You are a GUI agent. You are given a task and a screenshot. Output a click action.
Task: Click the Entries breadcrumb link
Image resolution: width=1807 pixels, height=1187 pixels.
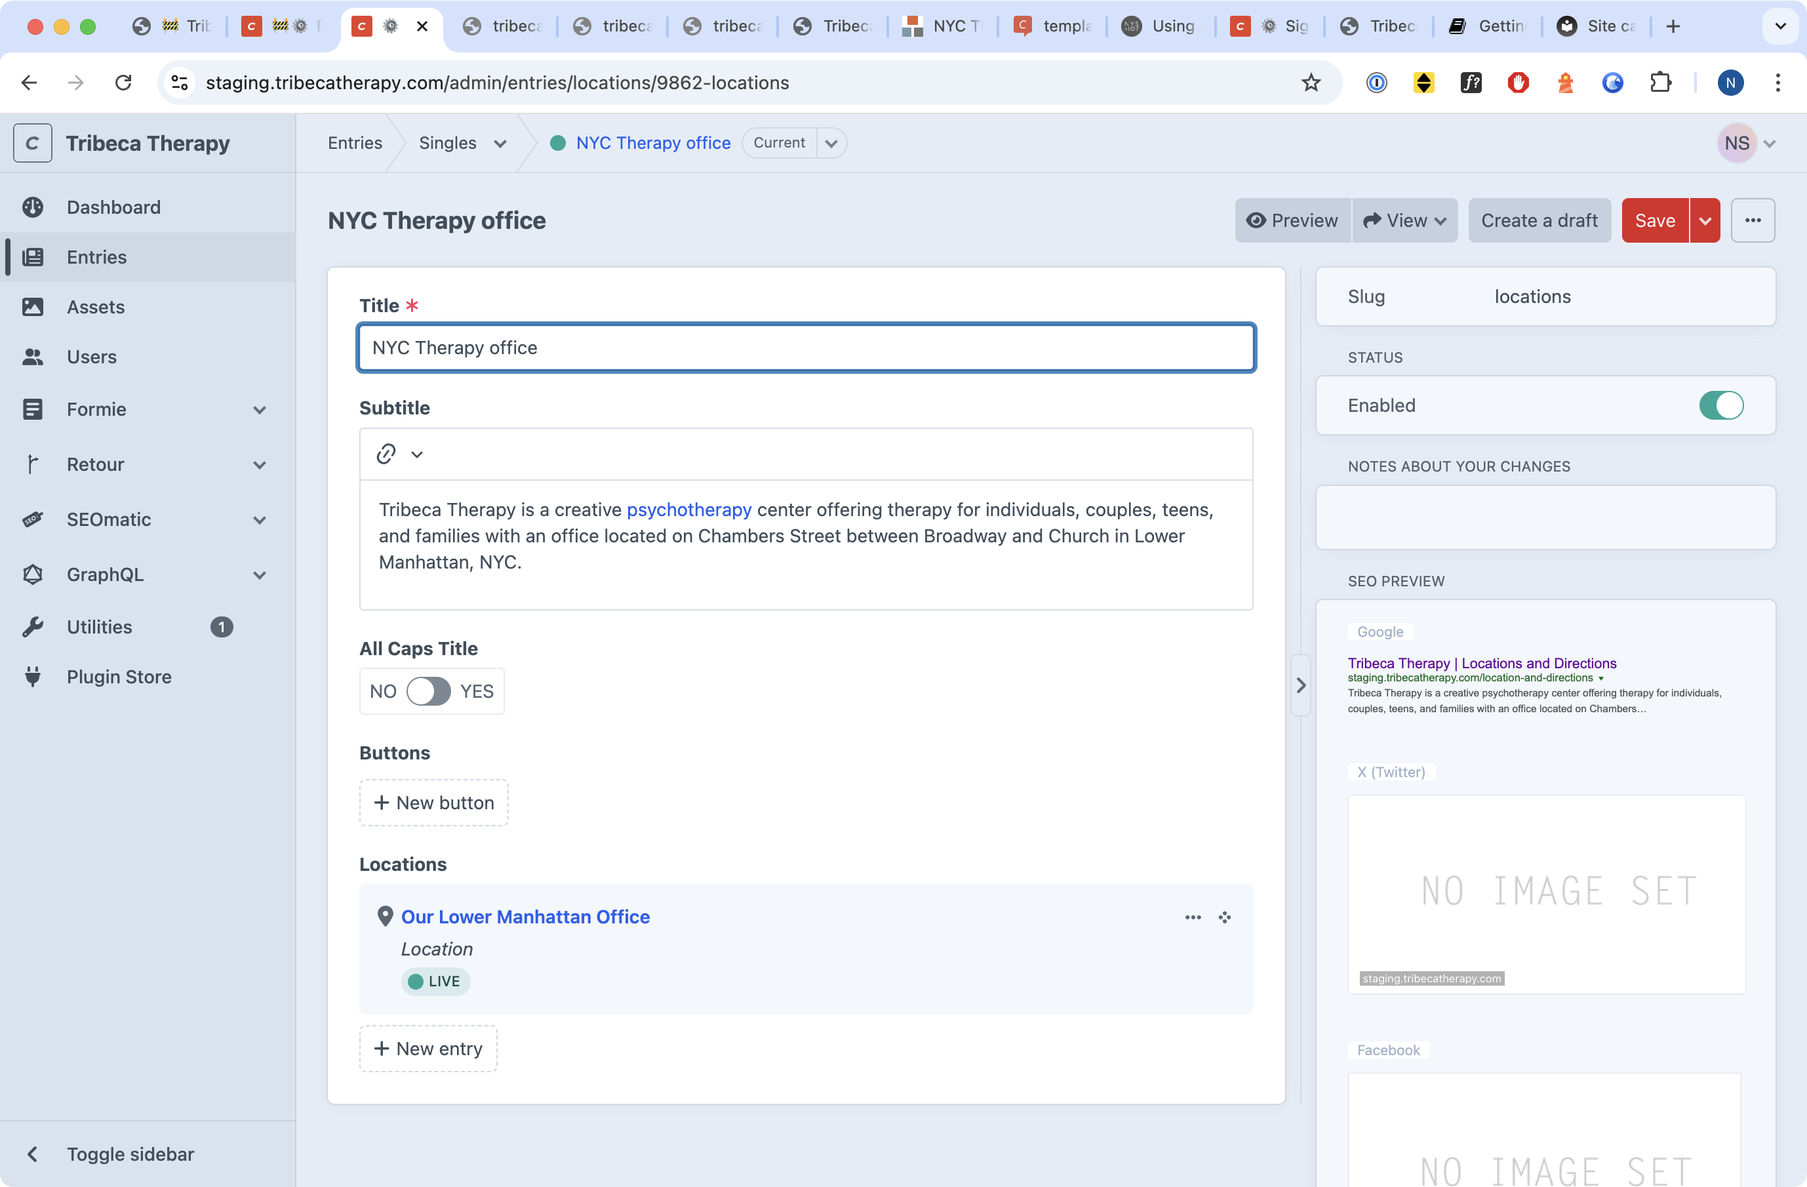coord(355,143)
